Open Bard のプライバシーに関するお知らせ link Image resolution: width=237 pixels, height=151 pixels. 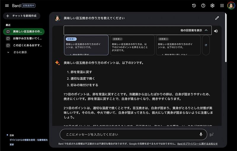[197, 144]
